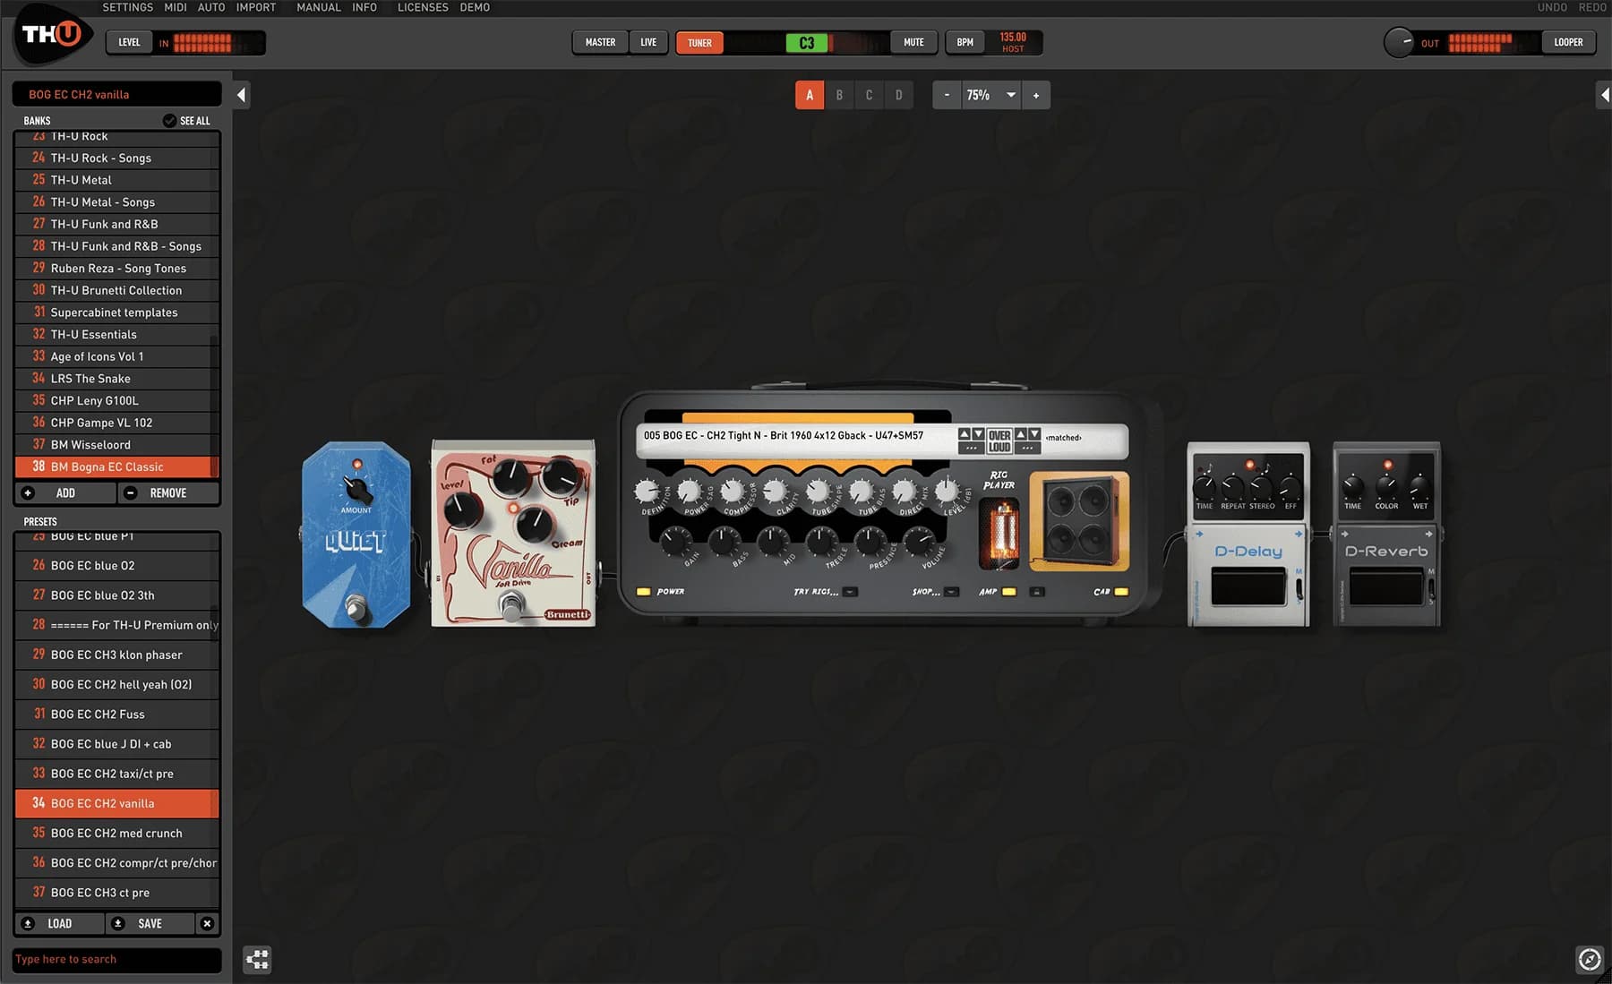Open the TRY RIGS dropdown on the amp
Viewport: 1612px width, 984px height.
tap(850, 592)
